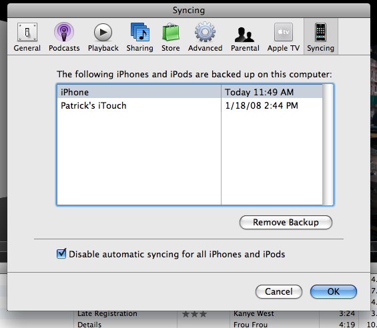377x328 pixels.
Task: Open the Apple TV preferences icon
Action: 284,32
